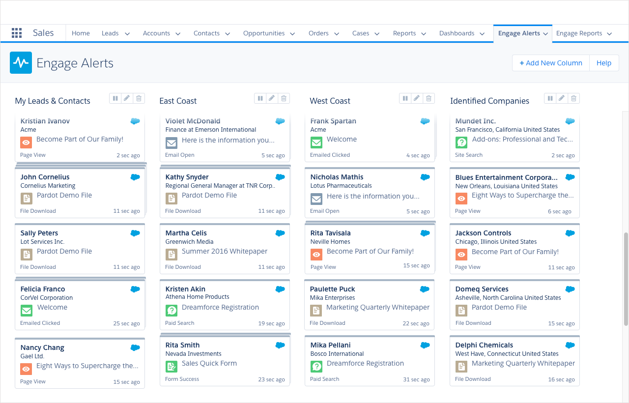Screen dimensions: 629x403
Task: Open the App Launcher grid icon
Action: [17, 33]
